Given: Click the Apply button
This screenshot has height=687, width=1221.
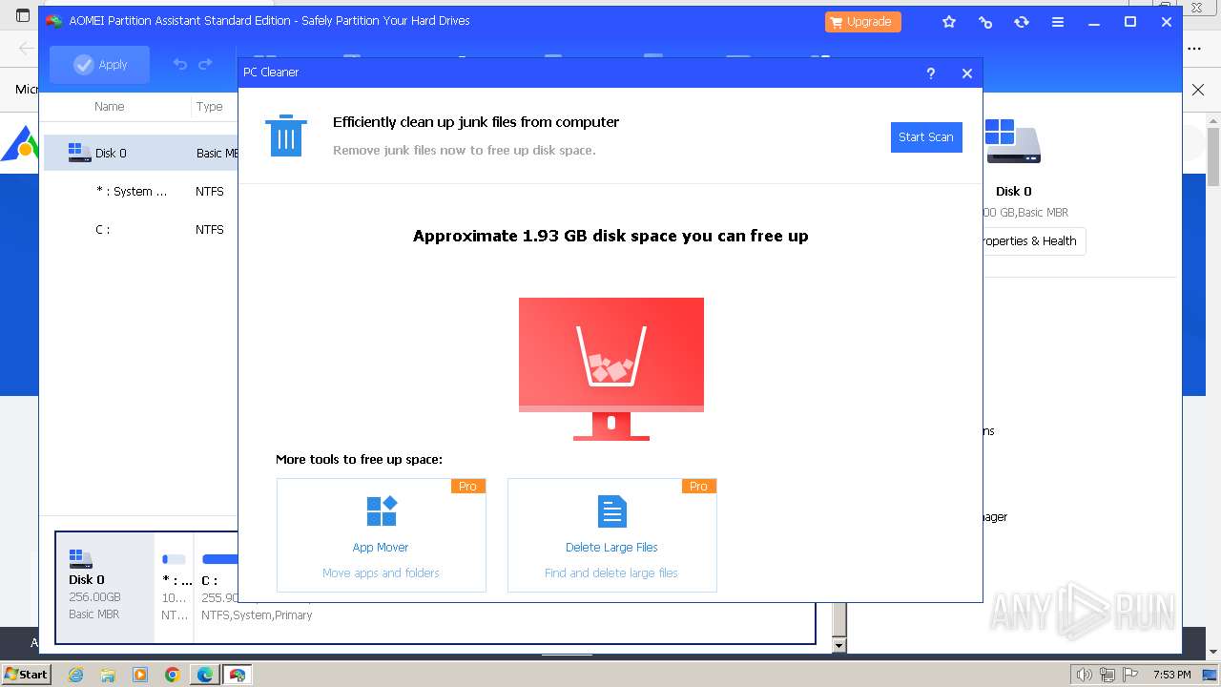Looking at the screenshot, I should pos(100,65).
